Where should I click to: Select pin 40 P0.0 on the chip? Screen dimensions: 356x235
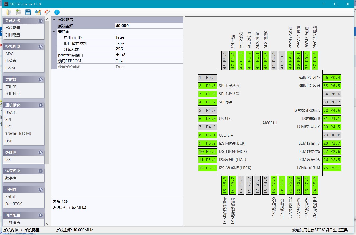point(290,60)
